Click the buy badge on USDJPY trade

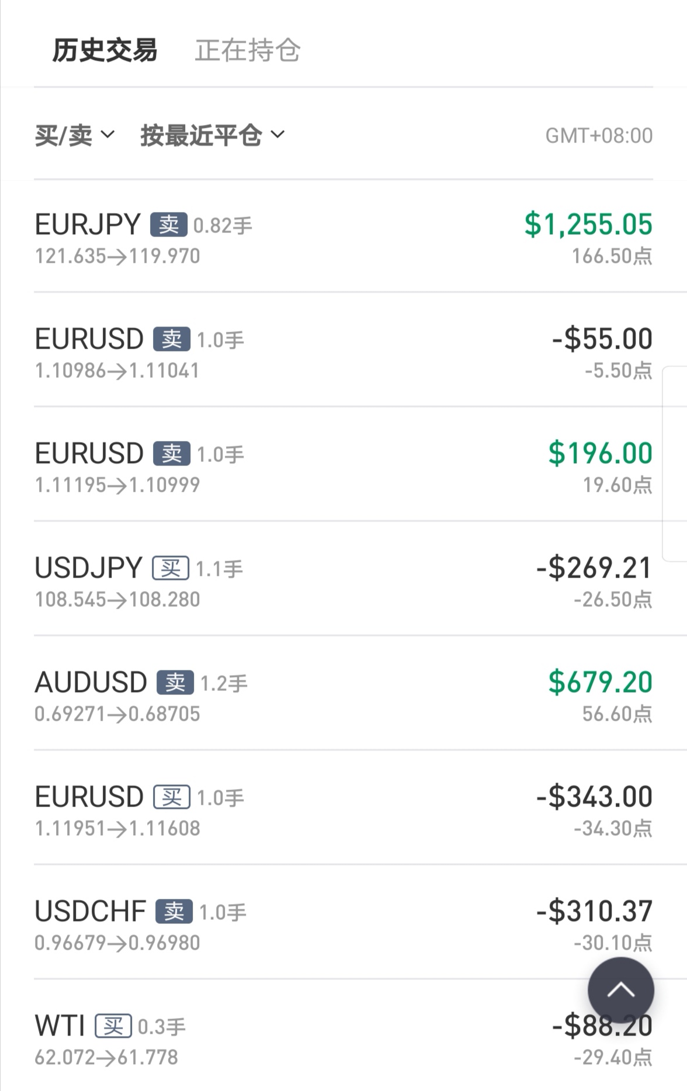pyautogui.click(x=171, y=568)
